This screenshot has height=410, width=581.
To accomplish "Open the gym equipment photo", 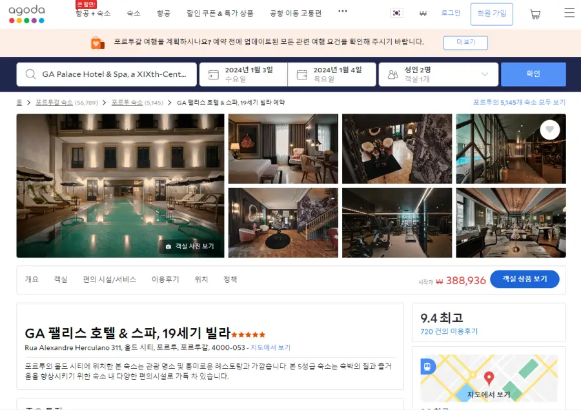I will coord(397,222).
